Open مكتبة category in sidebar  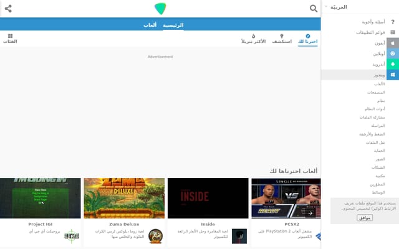[x=380, y=176]
